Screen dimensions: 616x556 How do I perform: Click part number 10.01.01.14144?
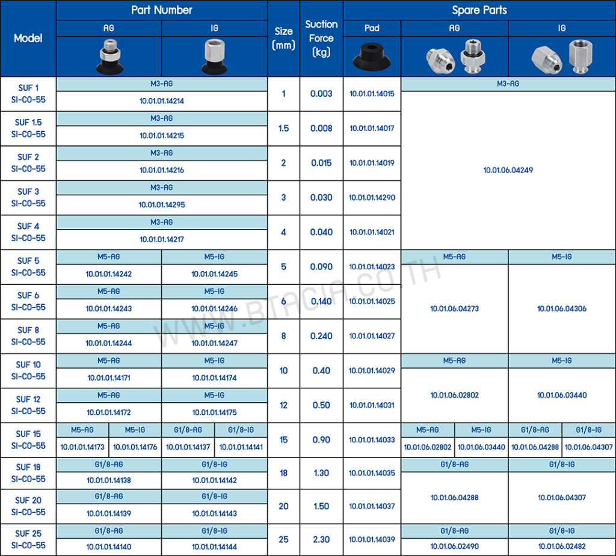coord(215,546)
